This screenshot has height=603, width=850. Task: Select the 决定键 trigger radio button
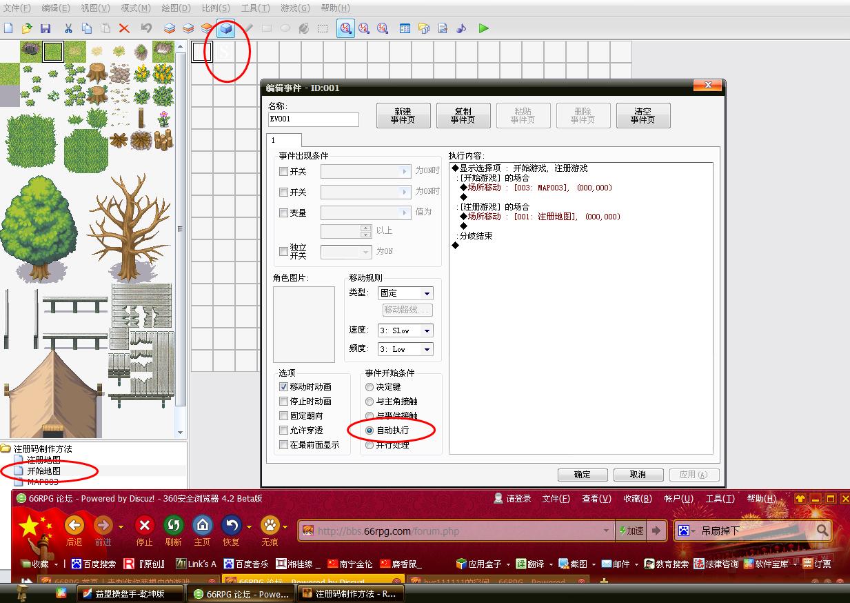pos(370,387)
